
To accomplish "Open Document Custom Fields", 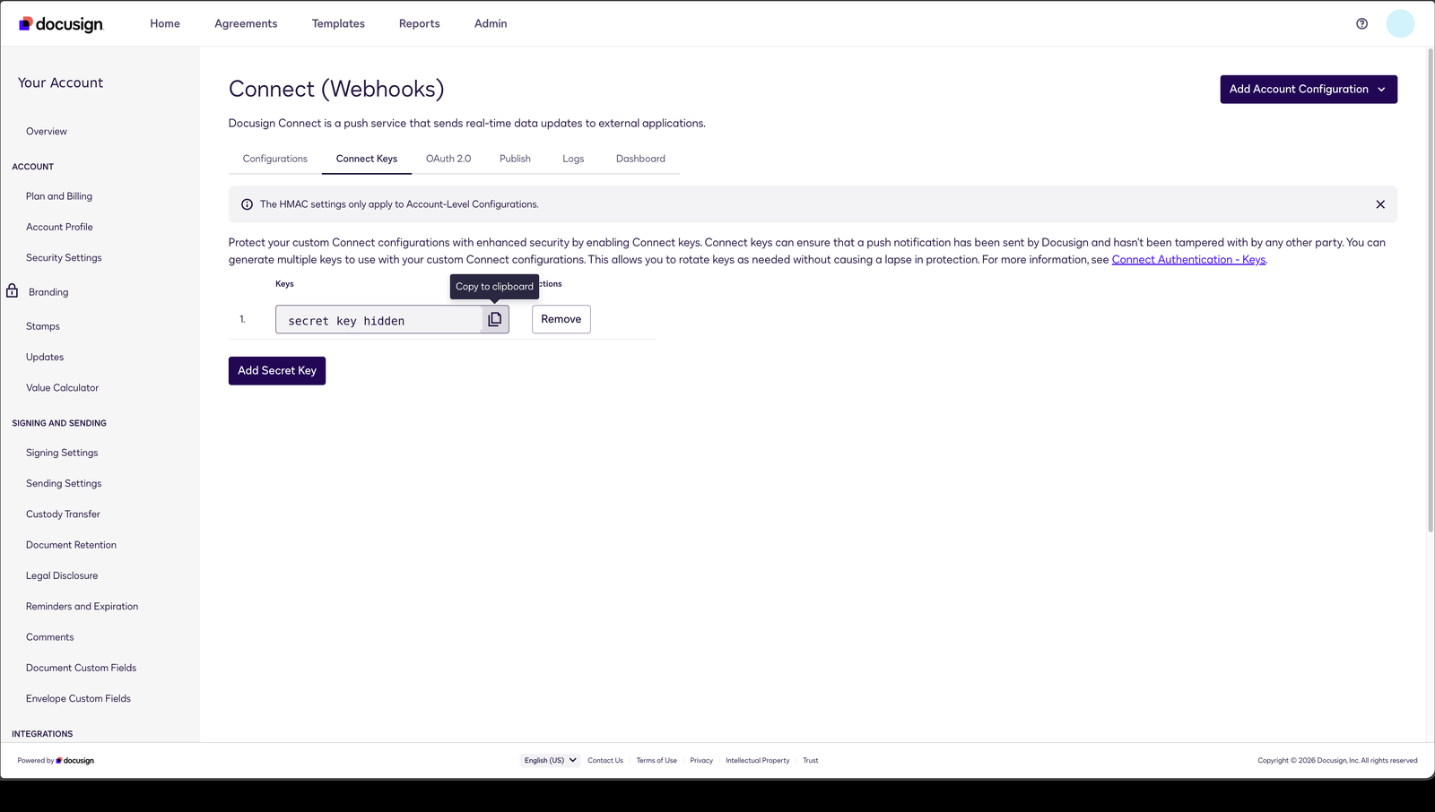I will [81, 669].
